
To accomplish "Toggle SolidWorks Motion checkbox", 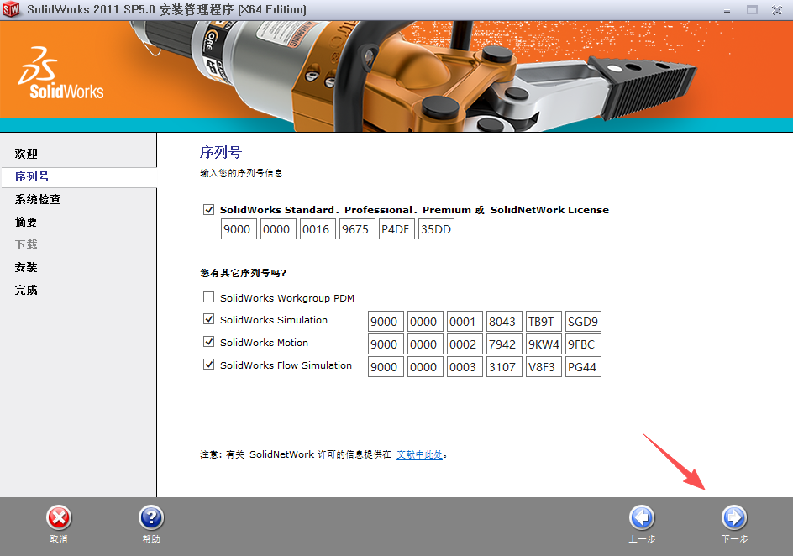I will click(x=208, y=343).
